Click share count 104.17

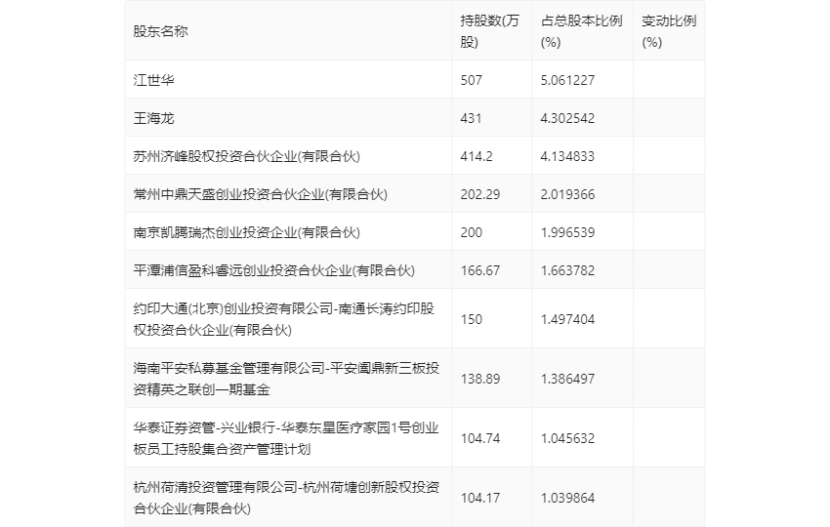point(480,498)
